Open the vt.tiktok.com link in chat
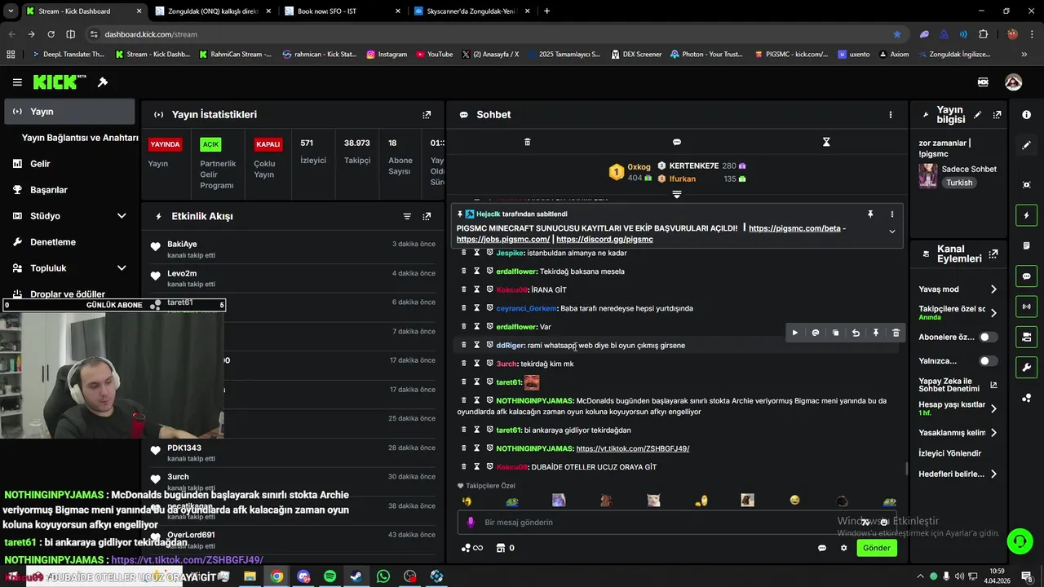Image resolution: width=1044 pixels, height=587 pixels. [633, 448]
